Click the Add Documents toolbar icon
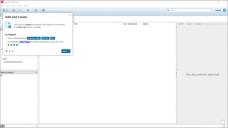This screenshot has width=228, height=128. tap(4, 10)
